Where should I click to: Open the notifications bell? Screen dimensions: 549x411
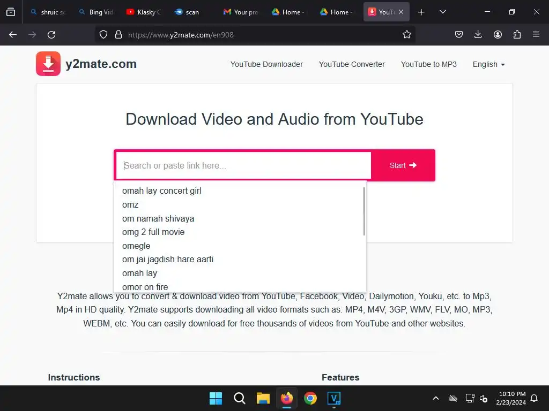click(535, 398)
